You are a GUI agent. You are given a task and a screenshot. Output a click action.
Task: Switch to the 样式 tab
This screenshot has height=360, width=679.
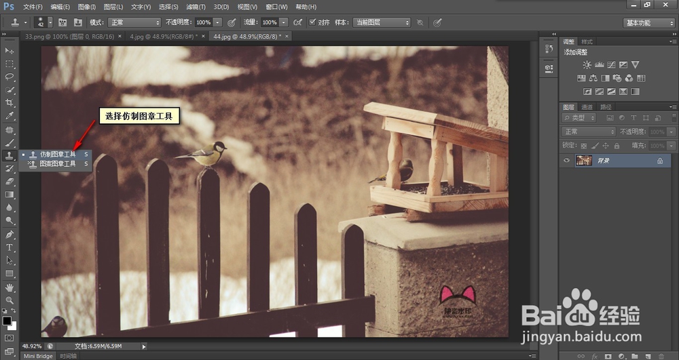587,42
